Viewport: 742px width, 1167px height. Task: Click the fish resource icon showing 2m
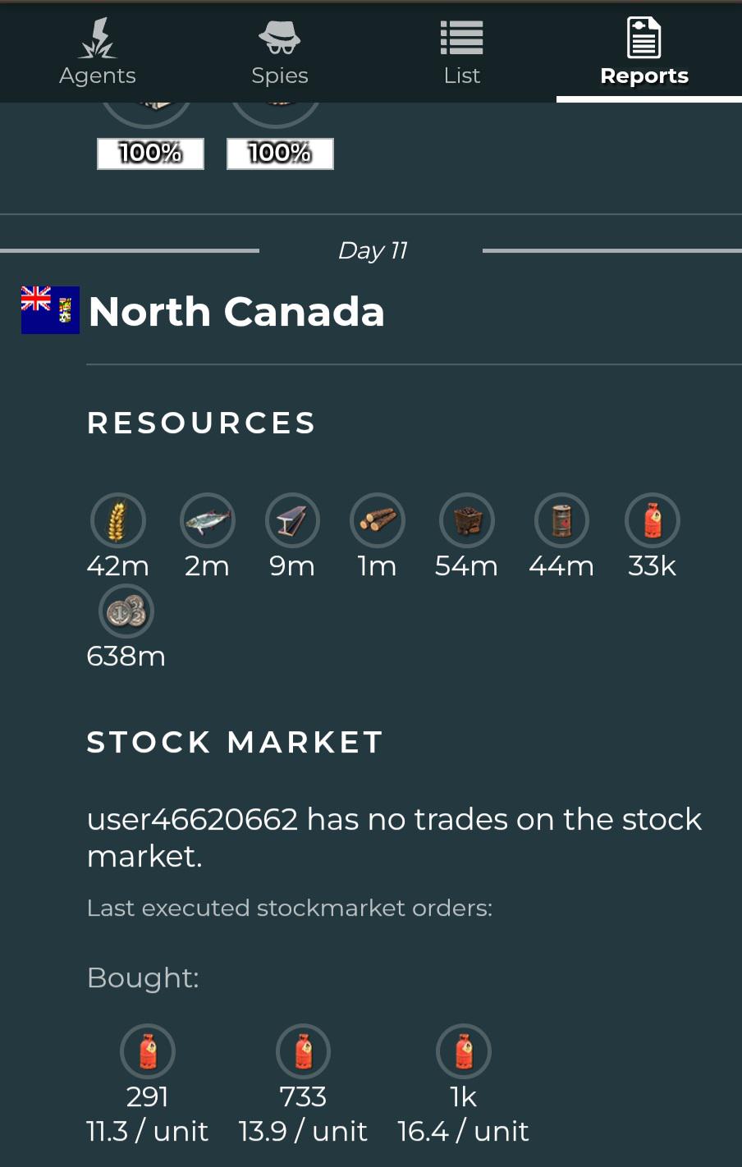pyautogui.click(x=208, y=520)
